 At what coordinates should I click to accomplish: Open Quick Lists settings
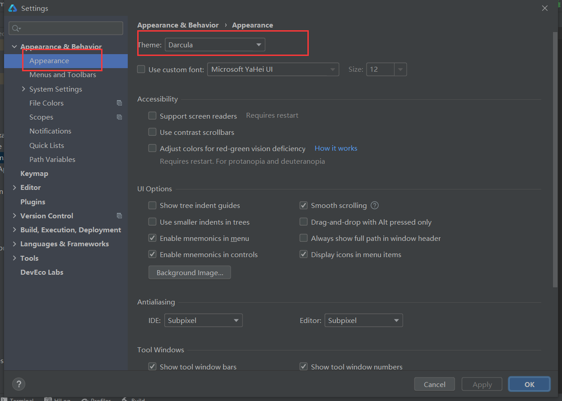[46, 145]
